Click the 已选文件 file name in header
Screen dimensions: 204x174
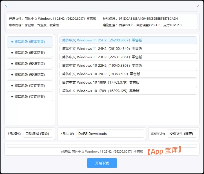click(60, 19)
